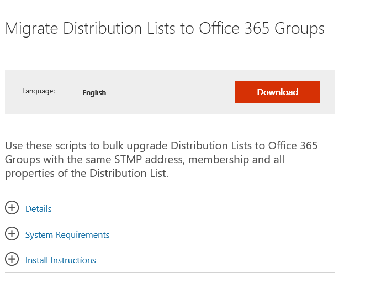The width and height of the screenshot is (381, 293).
Task: Expand Details using its plus icon
Action: click(12, 208)
